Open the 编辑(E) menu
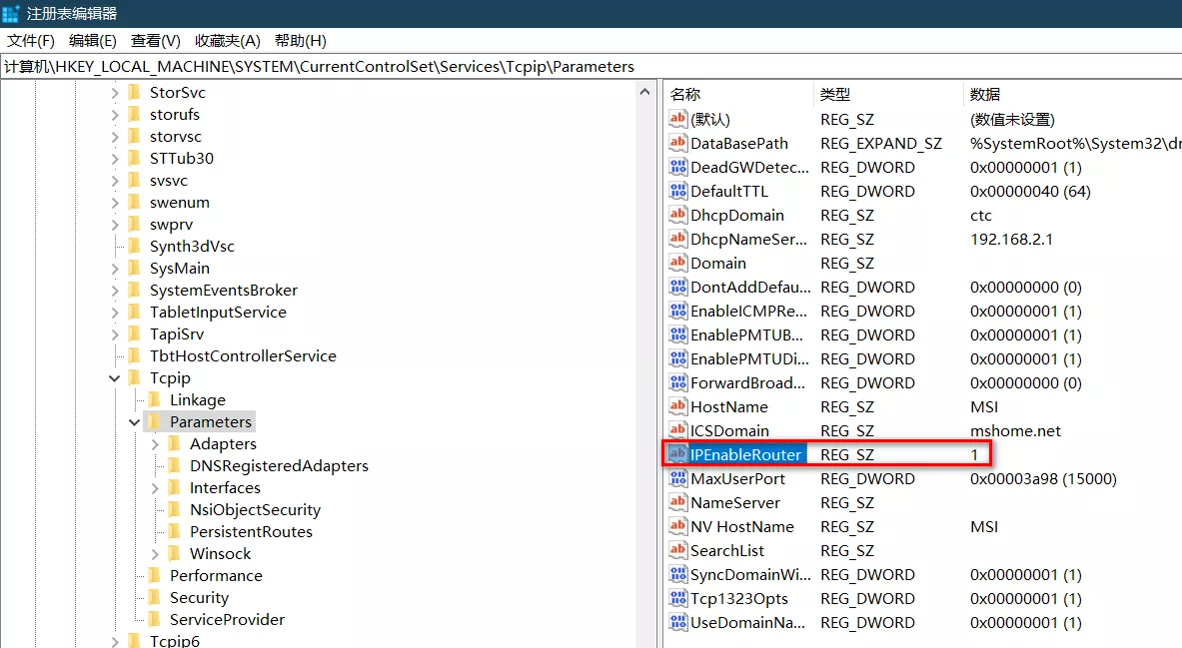Viewport: 1182px width, 648px height. (92, 41)
